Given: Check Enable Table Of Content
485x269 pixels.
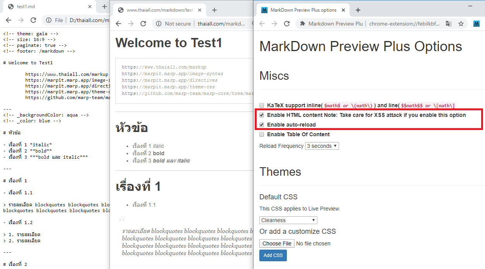Looking at the screenshot, I should (262, 134).
